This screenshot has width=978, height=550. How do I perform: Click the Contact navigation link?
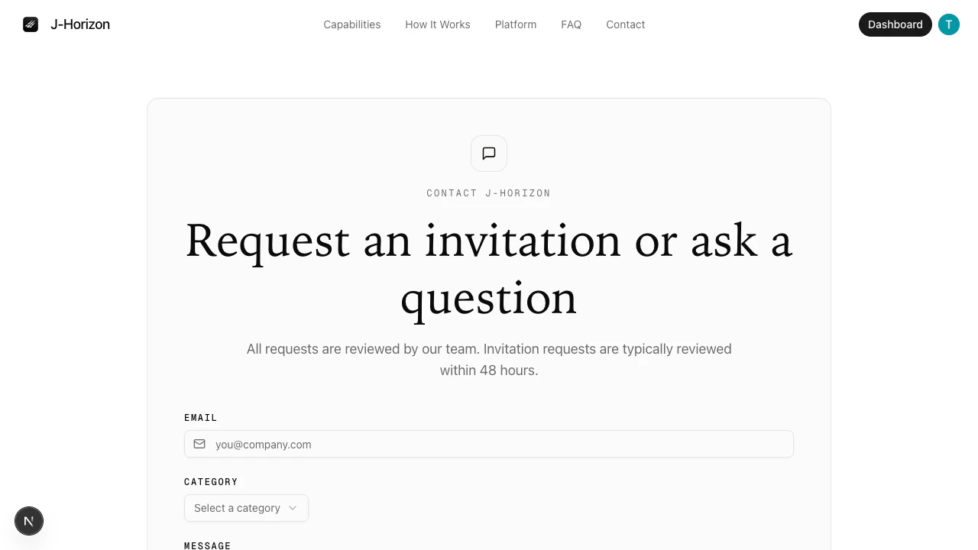(x=625, y=24)
